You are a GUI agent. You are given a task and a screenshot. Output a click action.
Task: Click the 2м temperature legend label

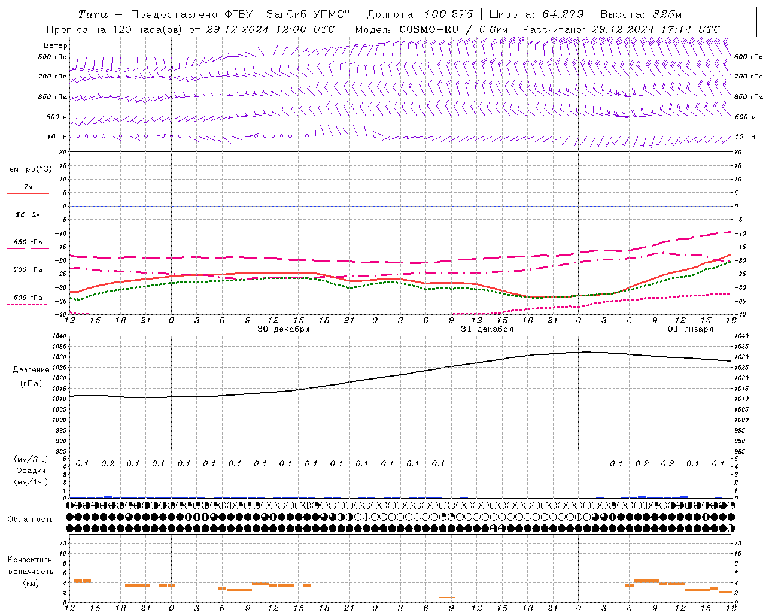pos(28,187)
